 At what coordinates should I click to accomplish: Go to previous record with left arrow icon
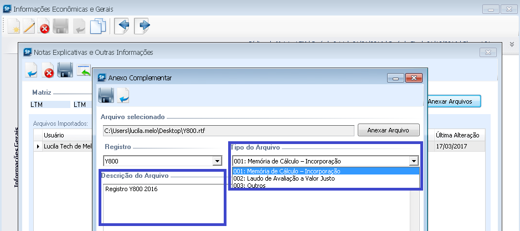click(x=122, y=26)
